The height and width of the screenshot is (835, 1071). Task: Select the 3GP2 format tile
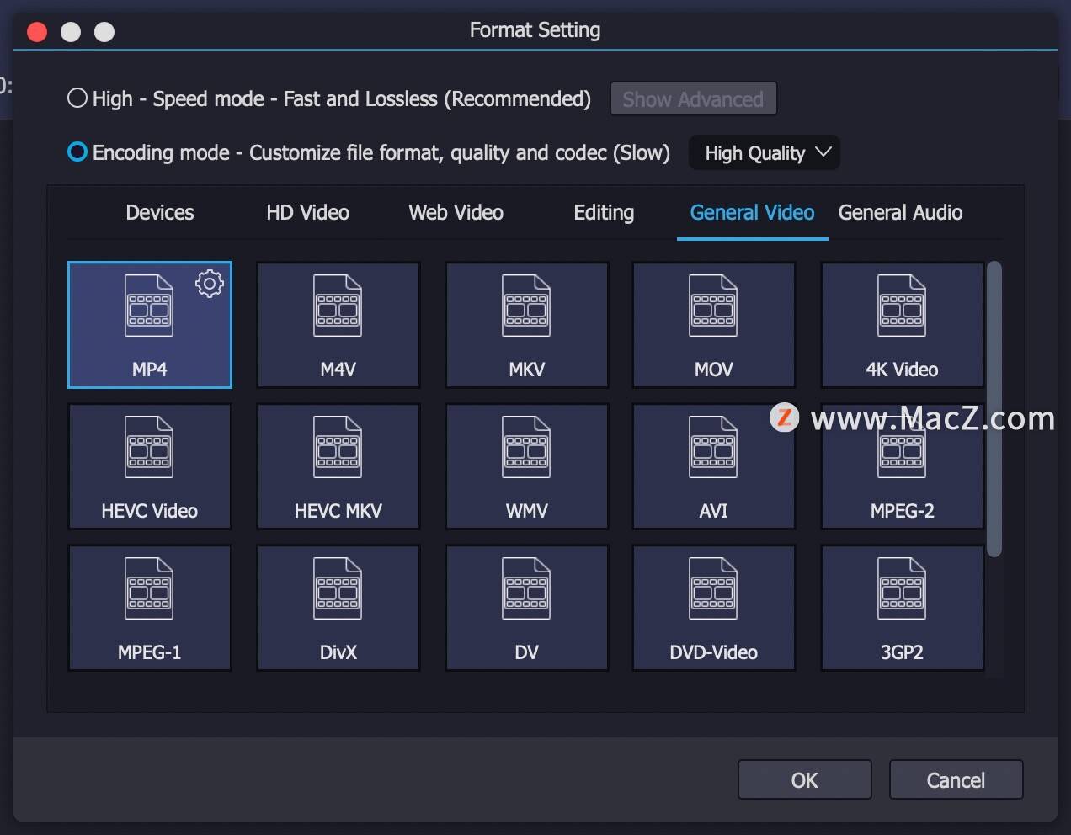pyautogui.click(x=902, y=608)
